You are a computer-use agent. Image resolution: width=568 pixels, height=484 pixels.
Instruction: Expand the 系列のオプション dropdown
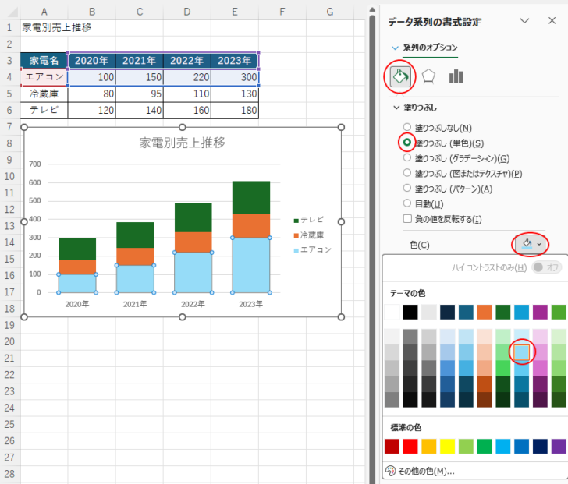click(425, 48)
